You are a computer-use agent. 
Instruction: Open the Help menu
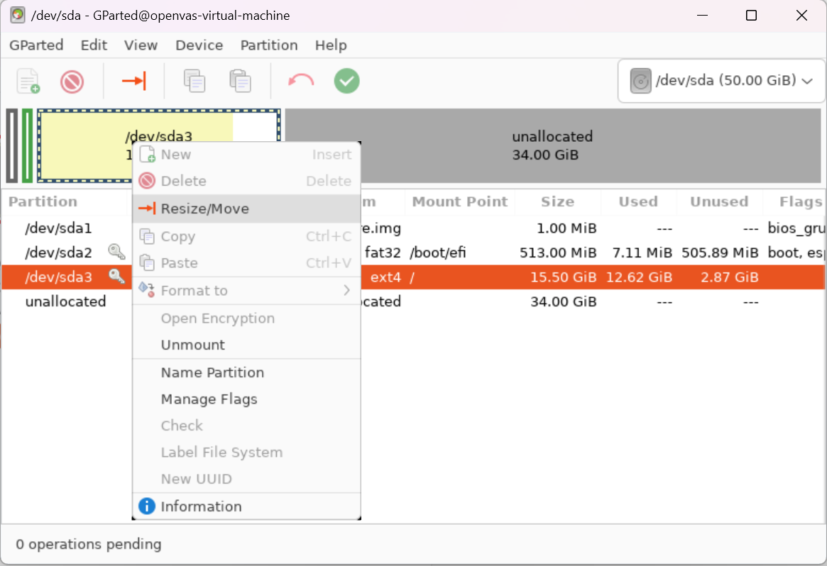[x=331, y=45]
